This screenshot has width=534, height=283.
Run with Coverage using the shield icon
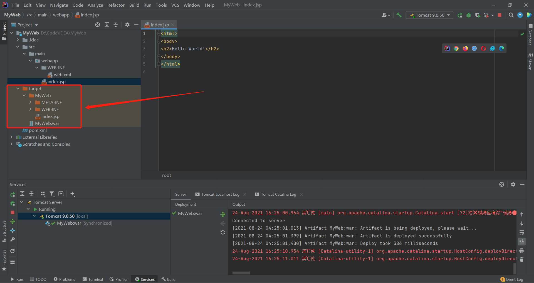478,15
